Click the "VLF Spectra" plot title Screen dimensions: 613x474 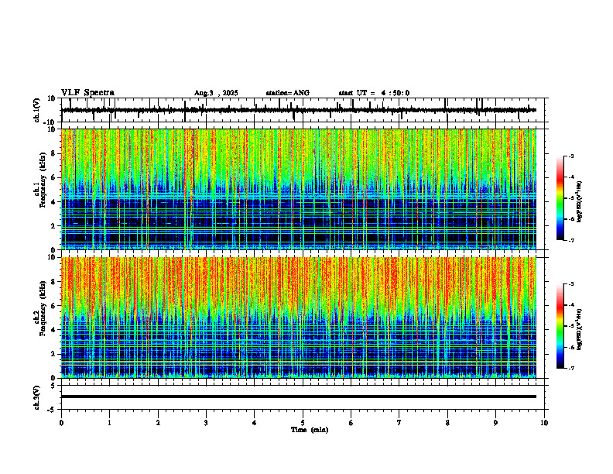[87, 93]
